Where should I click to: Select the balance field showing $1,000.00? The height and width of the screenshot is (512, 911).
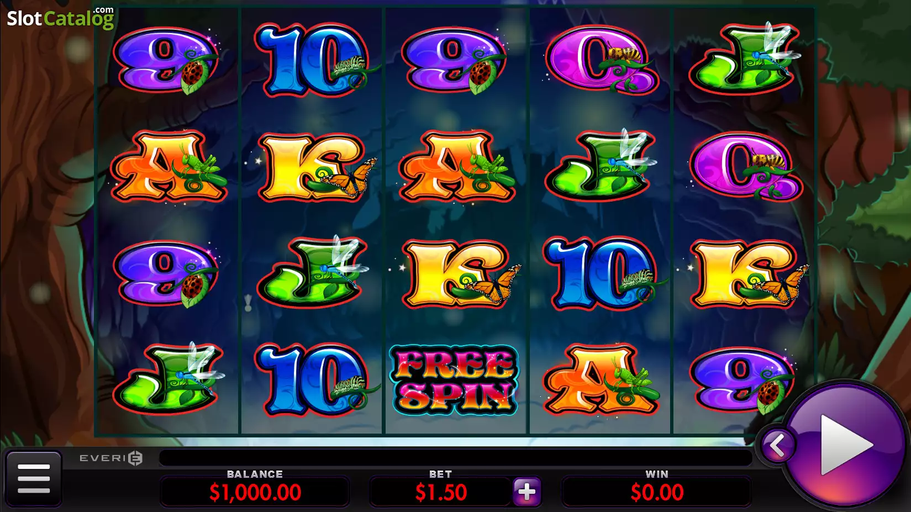[255, 492]
